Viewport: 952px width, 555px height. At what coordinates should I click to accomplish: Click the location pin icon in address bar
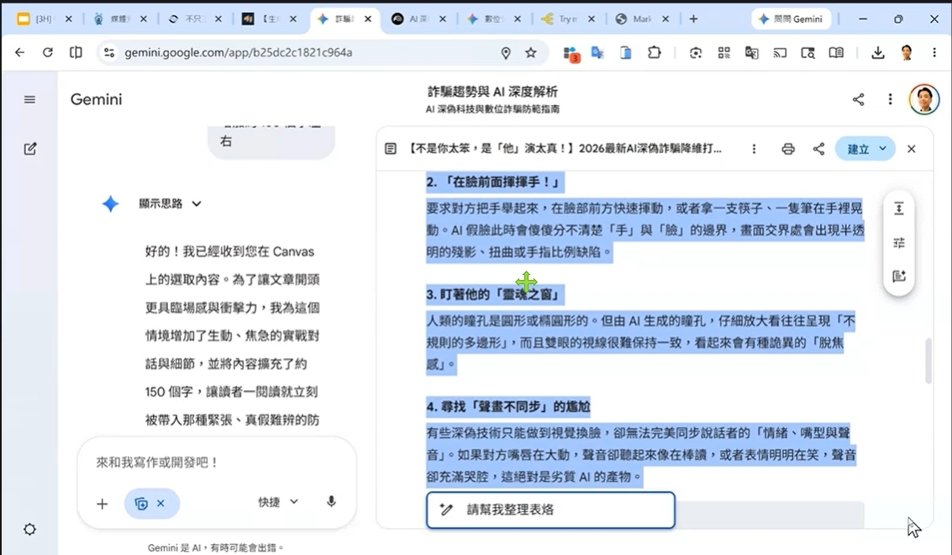pyautogui.click(x=506, y=53)
